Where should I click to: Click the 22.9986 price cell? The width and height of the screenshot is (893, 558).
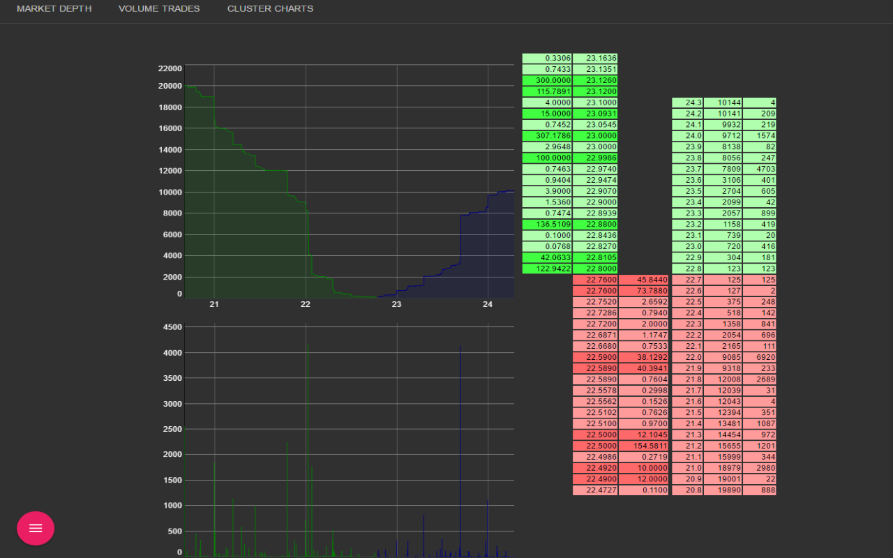(x=595, y=158)
